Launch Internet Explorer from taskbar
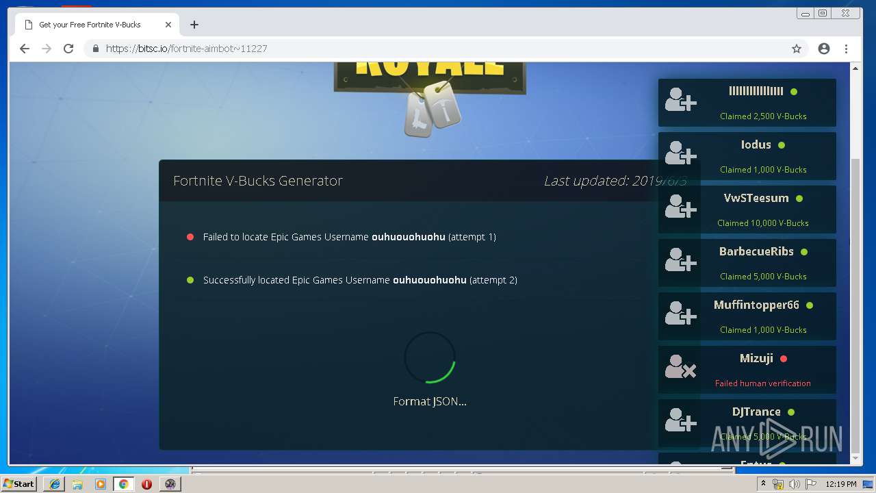 pos(55,484)
